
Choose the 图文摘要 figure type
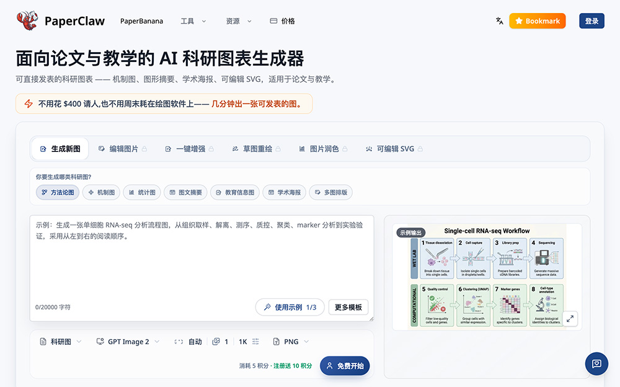click(x=185, y=192)
